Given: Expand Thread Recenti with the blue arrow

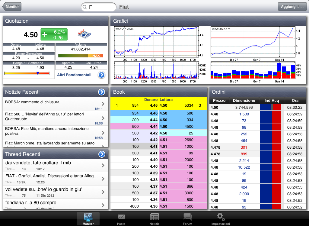Looking at the screenshot, I should (x=102, y=154).
